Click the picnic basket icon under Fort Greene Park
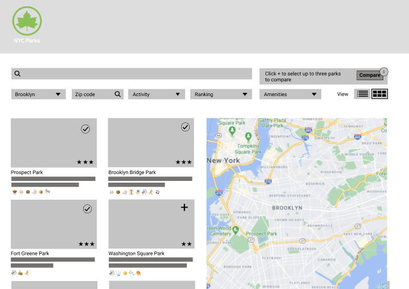 point(21,273)
